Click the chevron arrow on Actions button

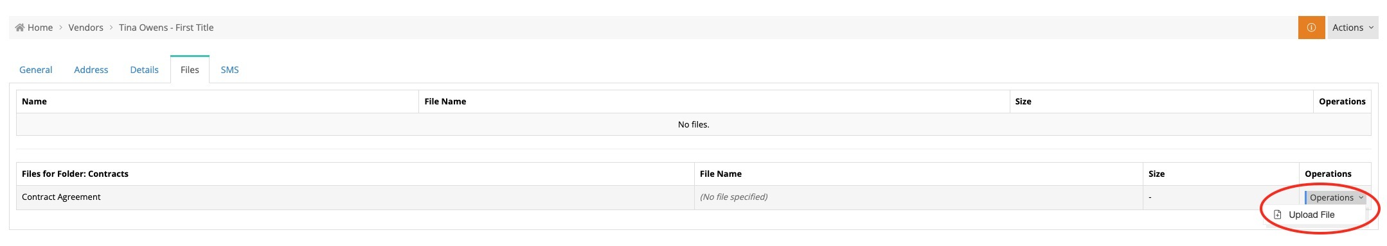(1371, 28)
